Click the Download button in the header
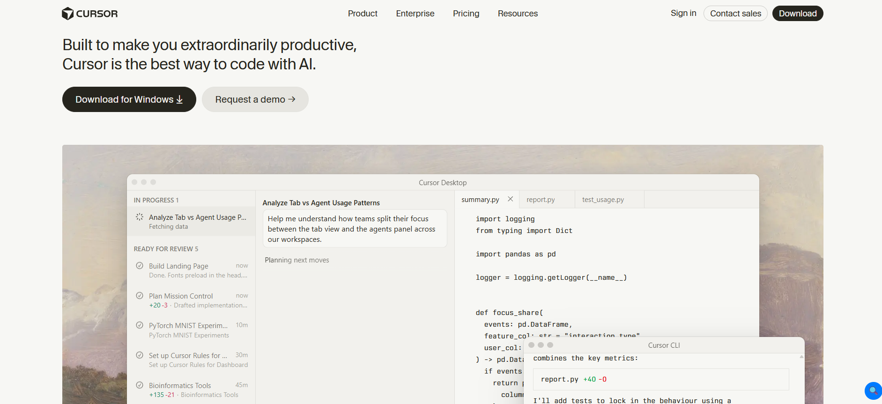 pos(798,14)
